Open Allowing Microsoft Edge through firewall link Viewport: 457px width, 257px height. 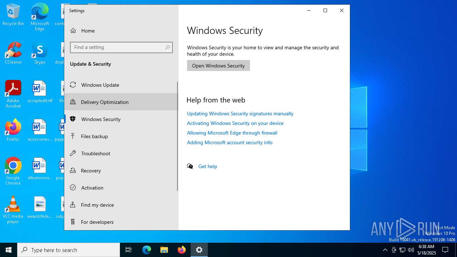(232, 133)
